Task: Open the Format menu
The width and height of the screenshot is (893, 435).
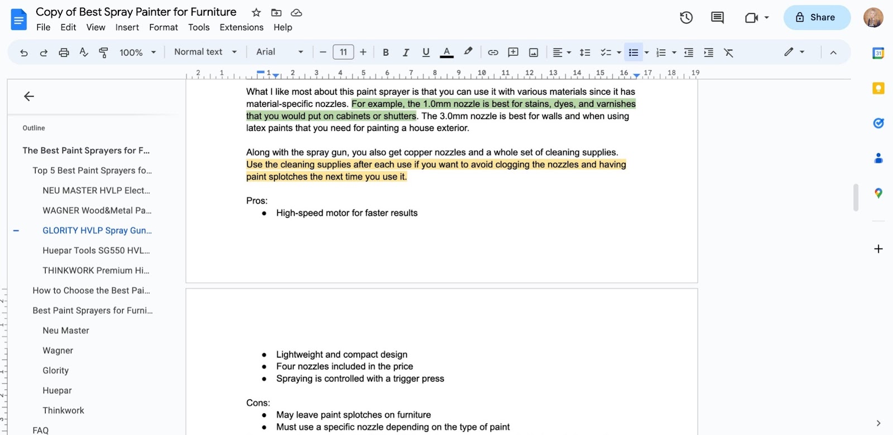Action: 164,27
